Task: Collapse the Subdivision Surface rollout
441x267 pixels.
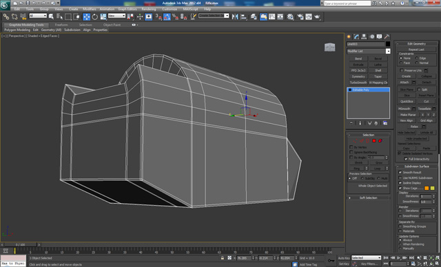Action: pyautogui.click(x=416, y=167)
